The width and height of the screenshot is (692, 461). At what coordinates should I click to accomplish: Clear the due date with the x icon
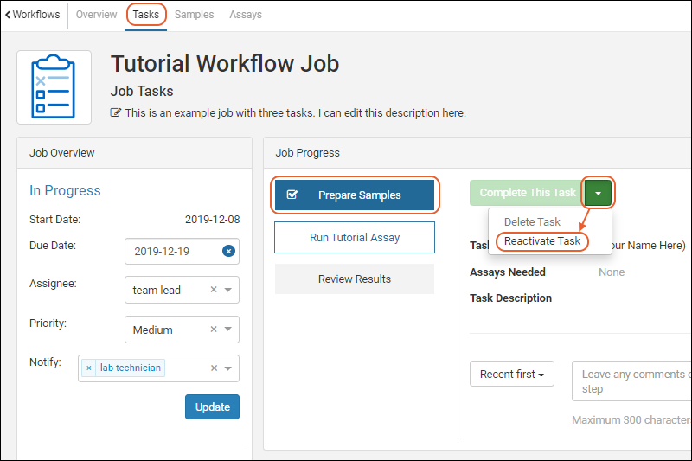point(228,251)
